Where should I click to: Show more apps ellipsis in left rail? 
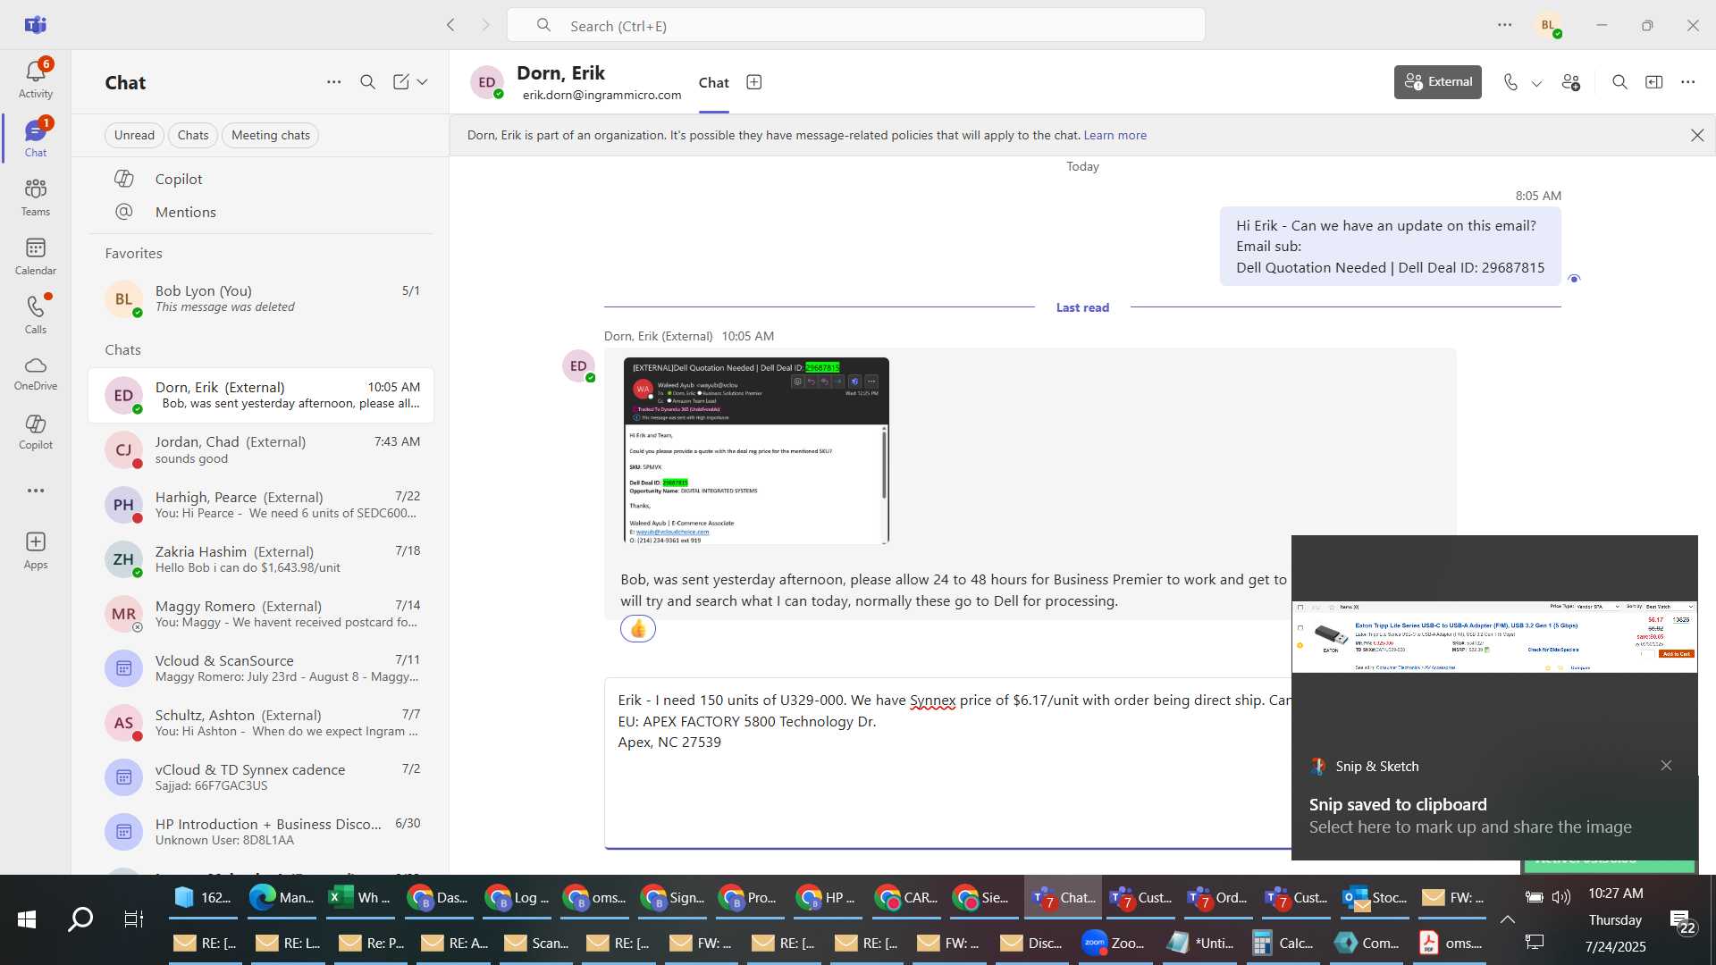(36, 491)
